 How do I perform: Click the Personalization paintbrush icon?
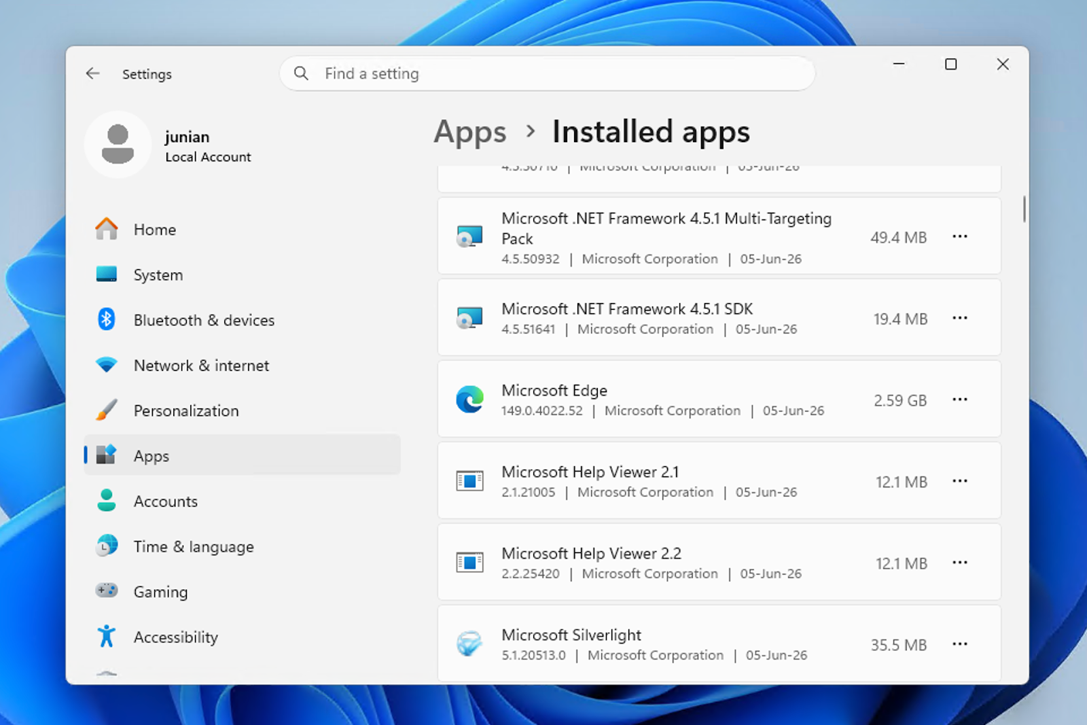tap(107, 410)
